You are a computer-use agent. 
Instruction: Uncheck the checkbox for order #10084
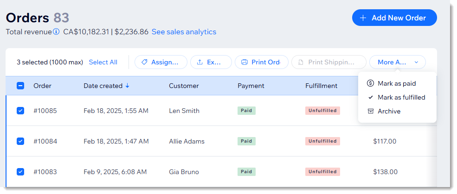tap(20, 141)
